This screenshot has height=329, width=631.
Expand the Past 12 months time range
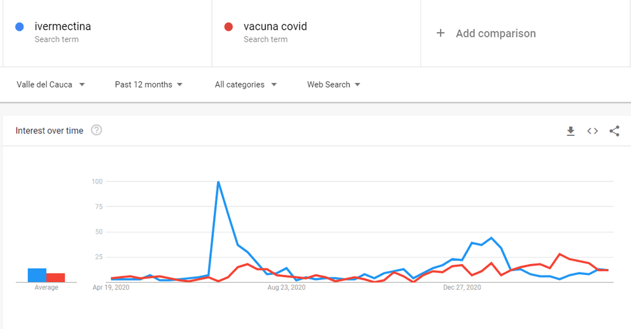pos(149,84)
